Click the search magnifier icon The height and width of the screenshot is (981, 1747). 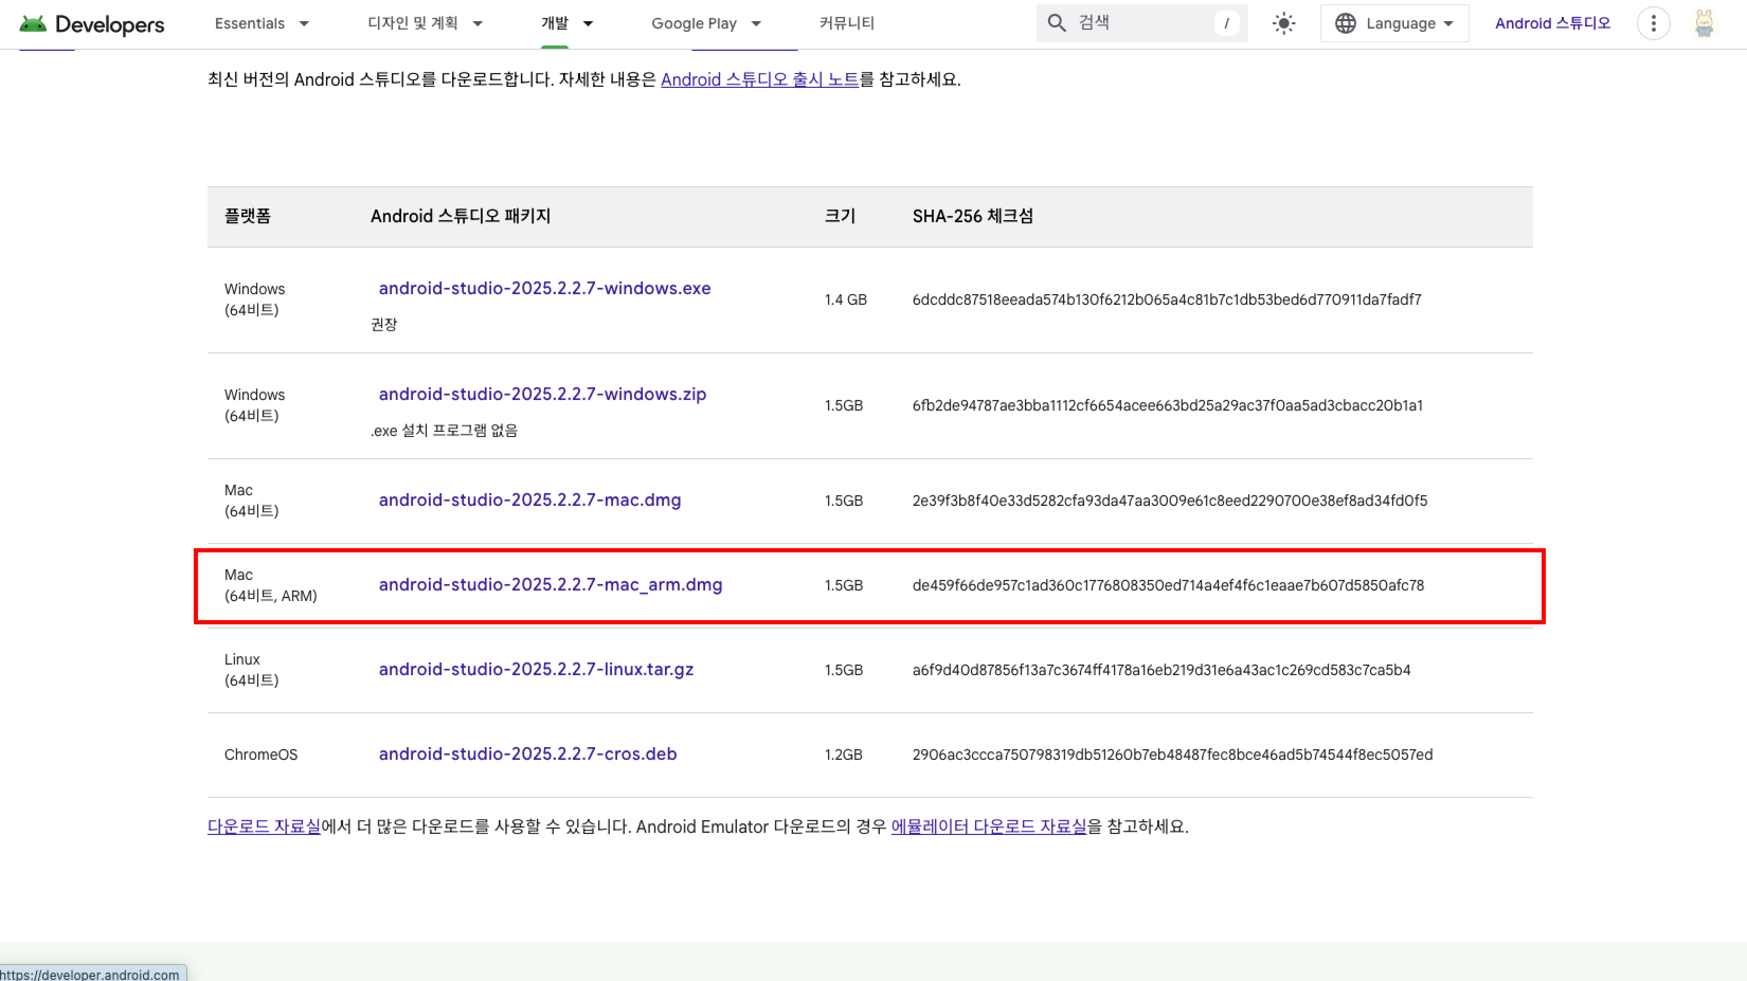point(1056,23)
